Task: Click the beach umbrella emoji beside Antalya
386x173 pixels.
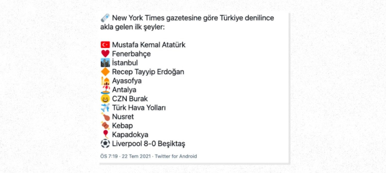Action: pos(105,90)
